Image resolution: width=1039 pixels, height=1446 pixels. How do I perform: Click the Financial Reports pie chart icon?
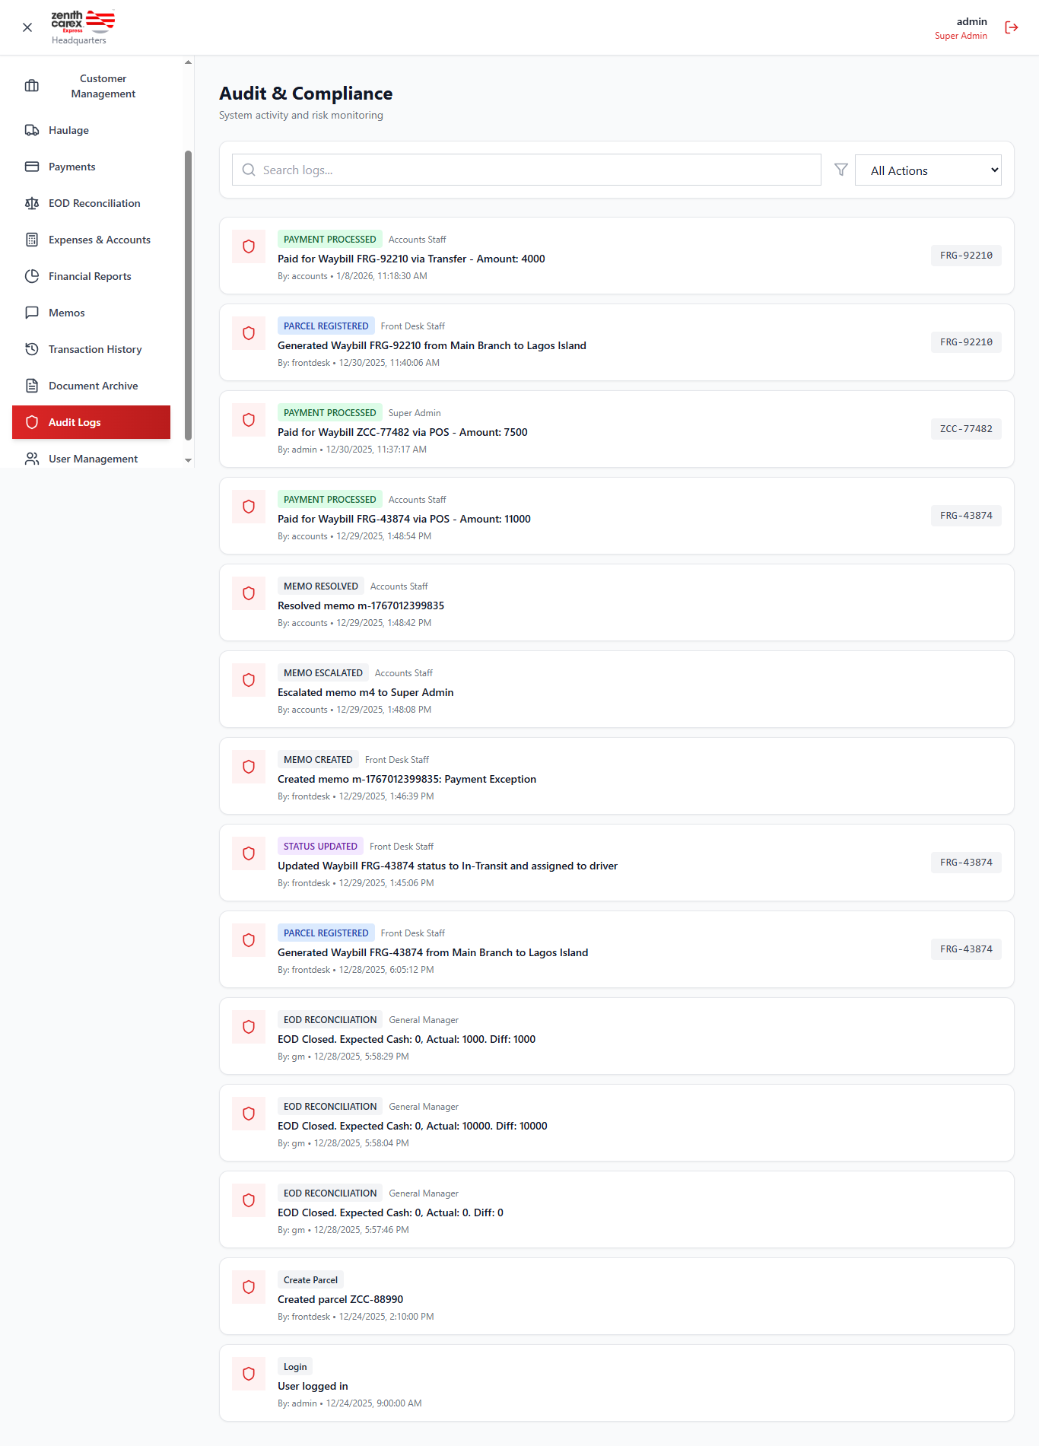pos(32,276)
